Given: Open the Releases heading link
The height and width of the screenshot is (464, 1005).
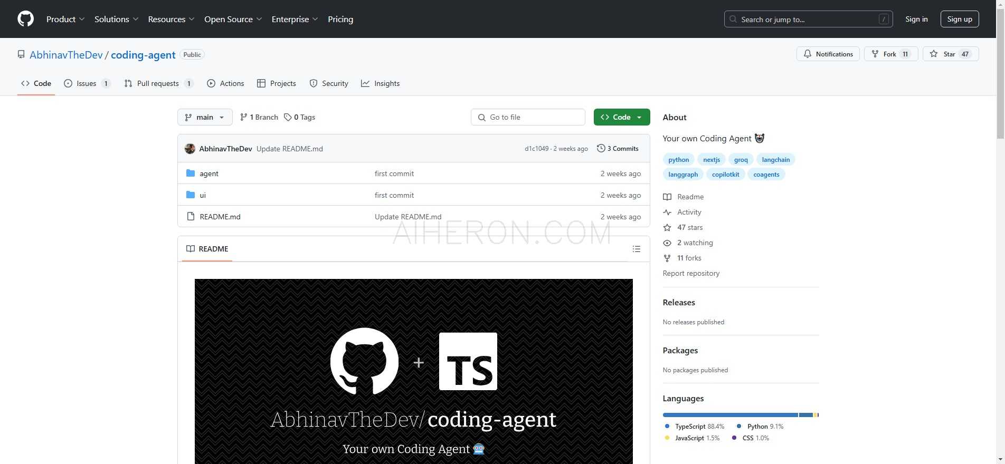Looking at the screenshot, I should click(x=679, y=302).
